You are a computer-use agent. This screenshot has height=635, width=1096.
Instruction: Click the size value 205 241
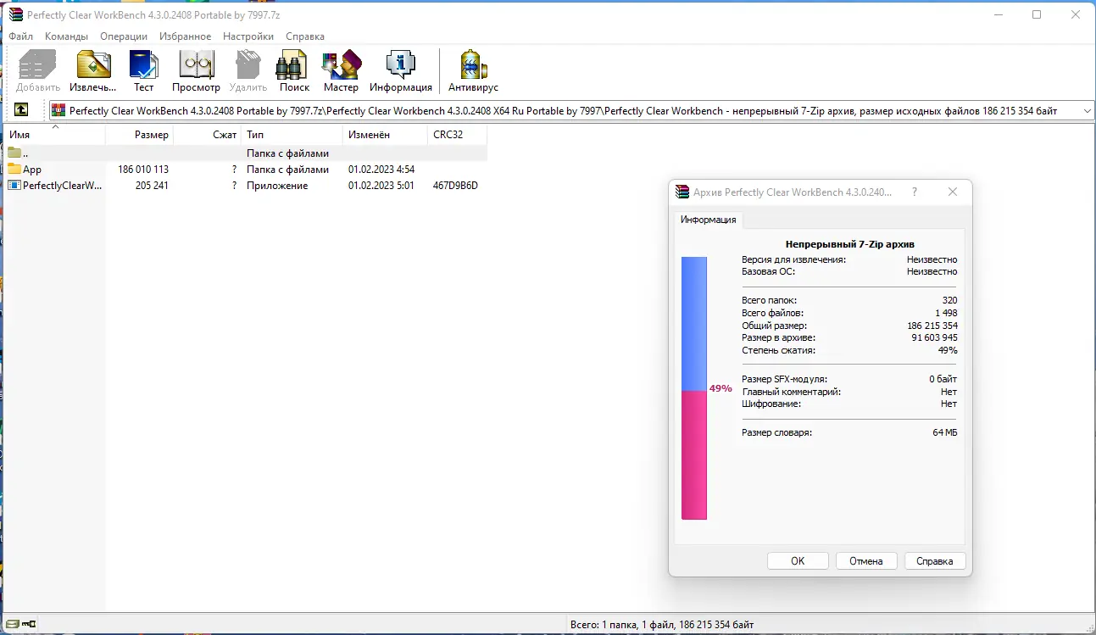coord(152,186)
